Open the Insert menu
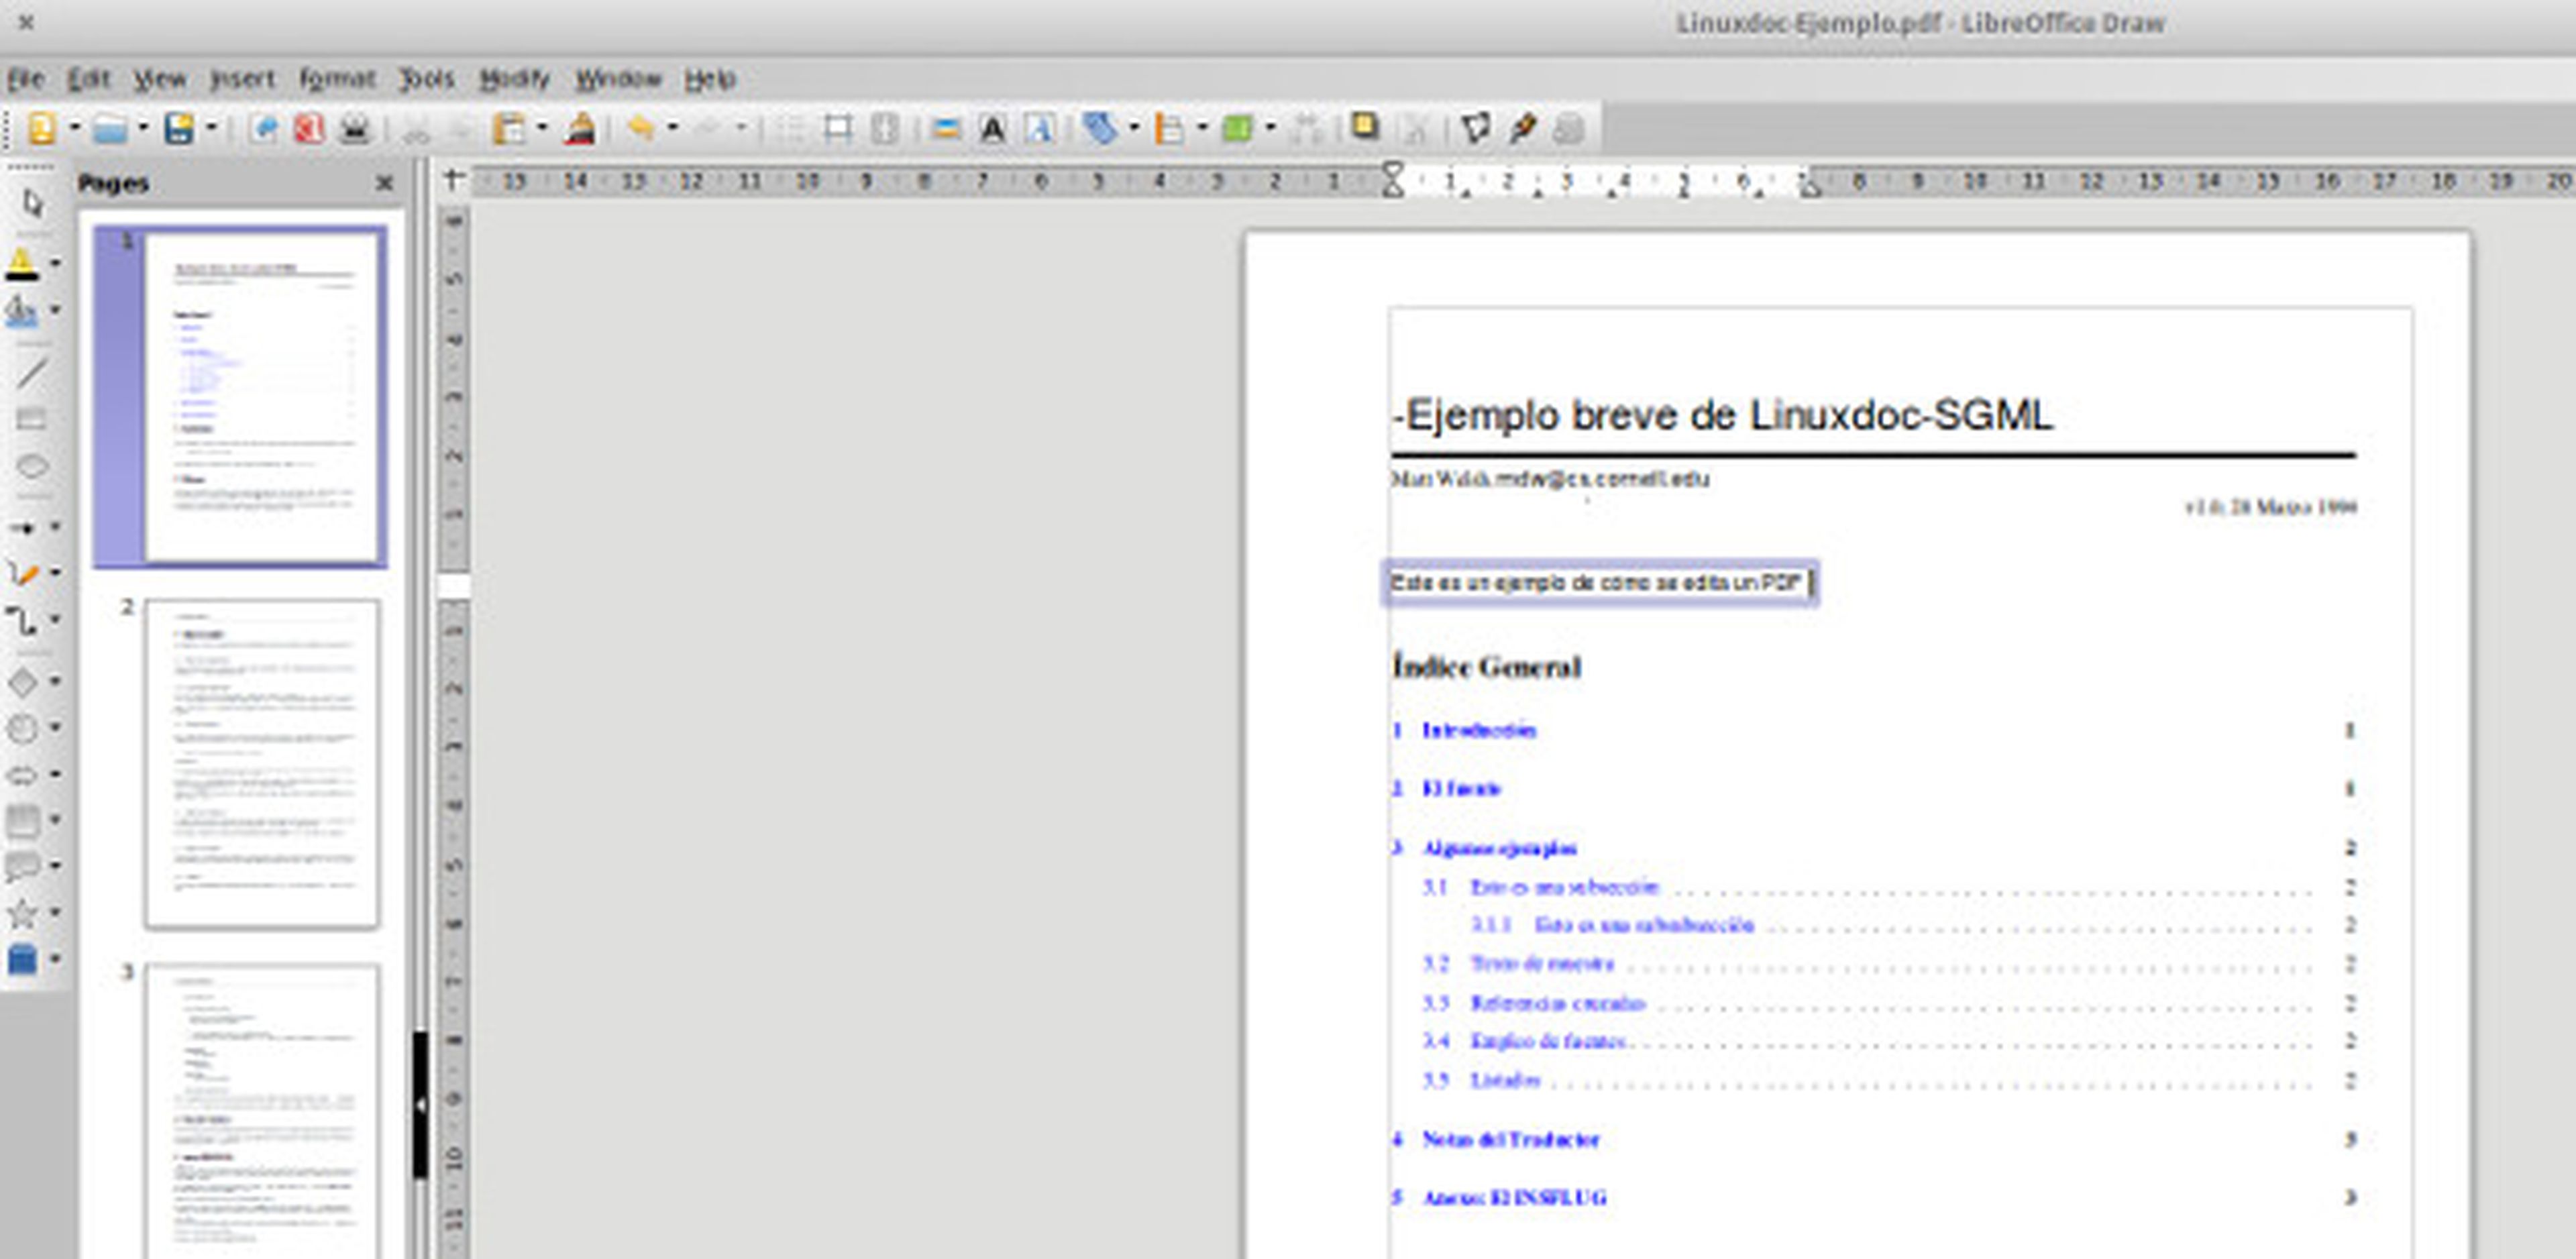 click(x=242, y=79)
